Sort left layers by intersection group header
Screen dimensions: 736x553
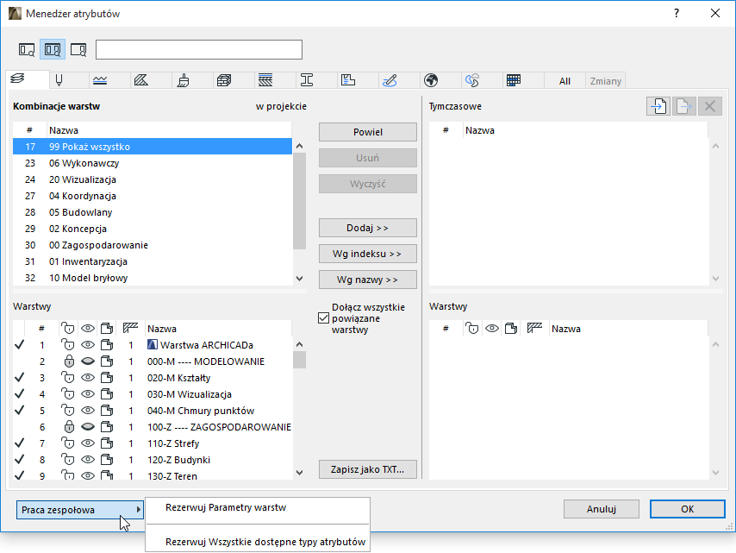click(x=130, y=329)
